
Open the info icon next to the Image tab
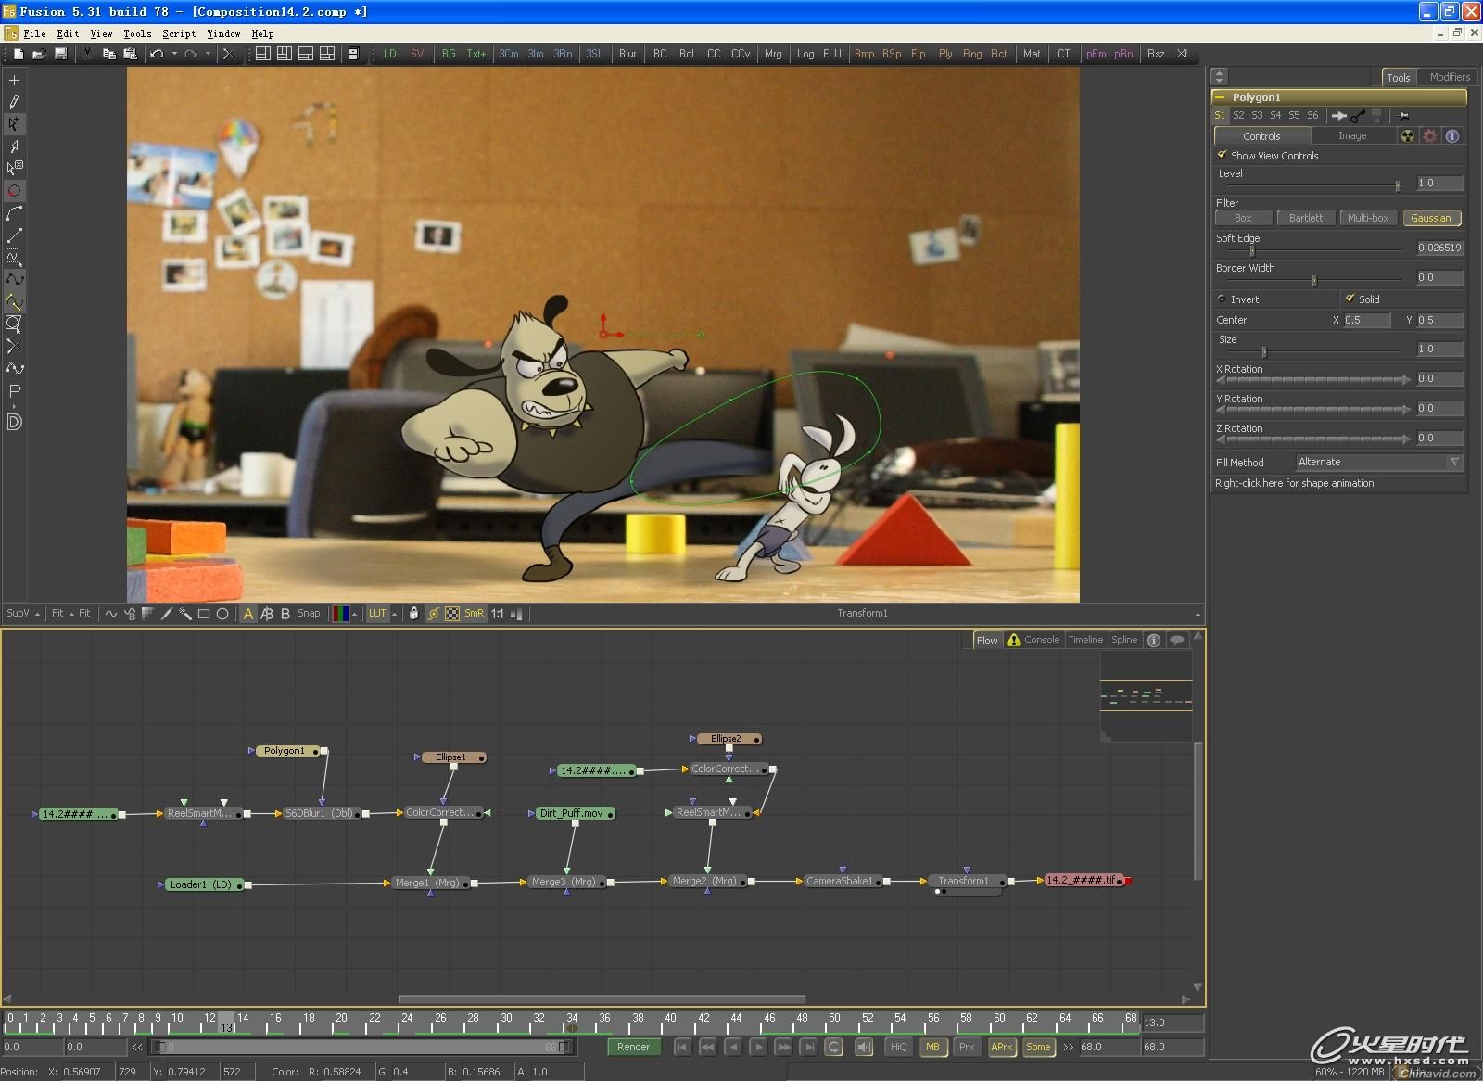(x=1452, y=136)
